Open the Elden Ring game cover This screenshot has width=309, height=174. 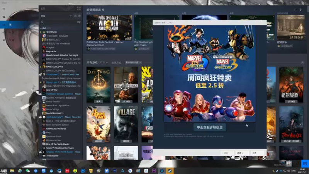coord(98,85)
